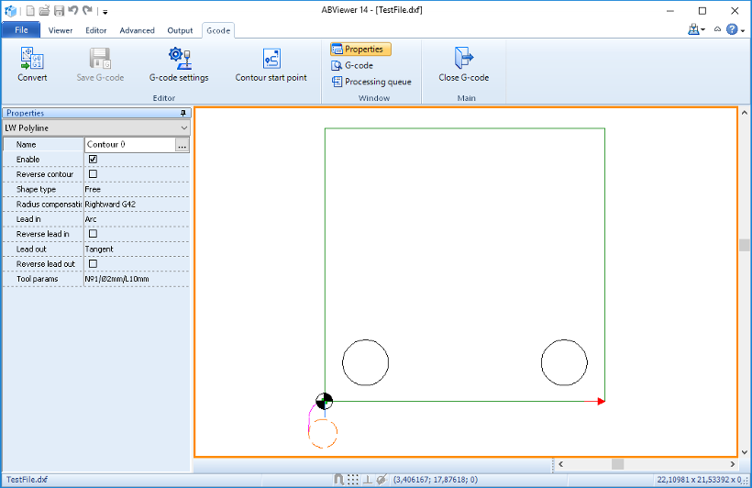Open Tool params value field

[x=137, y=279]
